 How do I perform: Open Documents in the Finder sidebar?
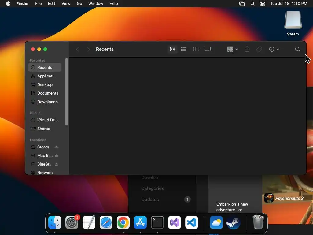pos(45,93)
